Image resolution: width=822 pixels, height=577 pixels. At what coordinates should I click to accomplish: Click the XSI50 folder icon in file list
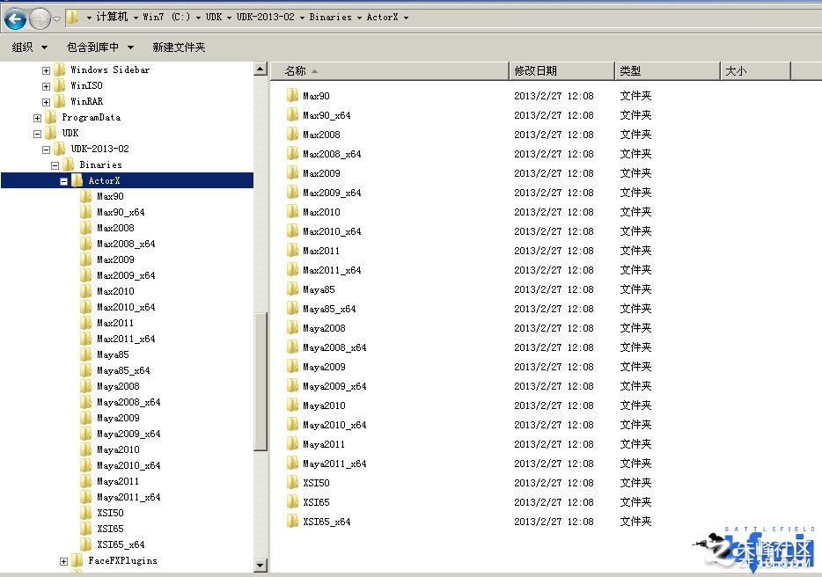292,483
